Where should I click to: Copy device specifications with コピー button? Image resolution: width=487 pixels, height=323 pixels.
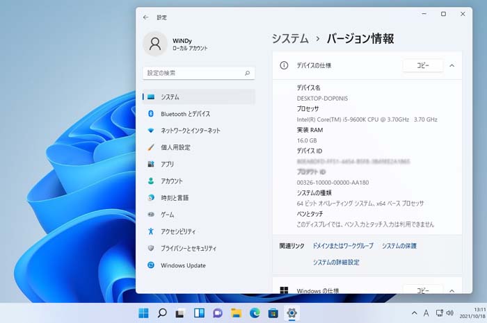423,65
